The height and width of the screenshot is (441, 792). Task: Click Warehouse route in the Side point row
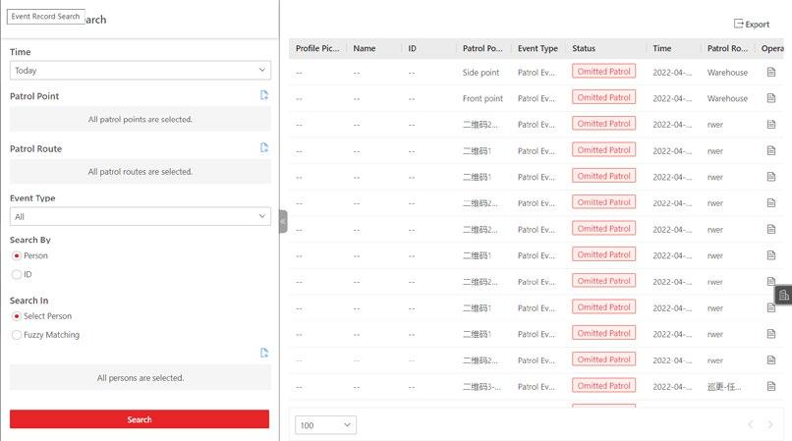(727, 73)
